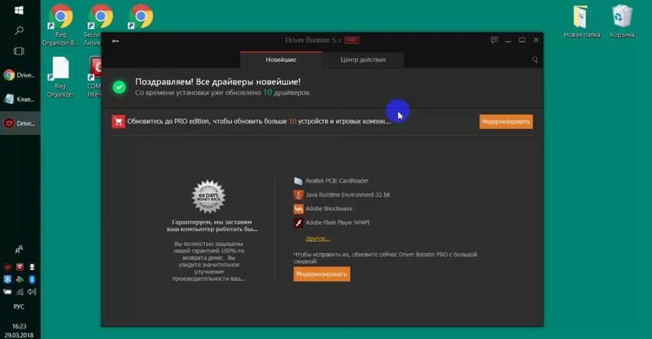The height and width of the screenshot is (339, 652).
Task: Click the Adobe Shockwave text
Action: click(x=329, y=209)
